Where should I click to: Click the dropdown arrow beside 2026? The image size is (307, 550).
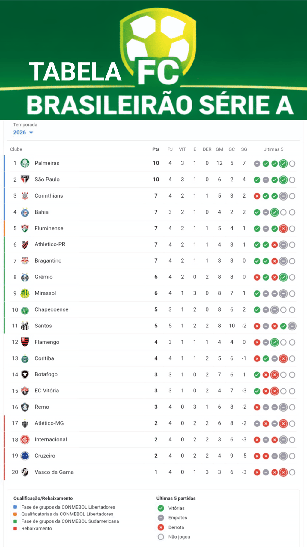pyautogui.click(x=31, y=133)
